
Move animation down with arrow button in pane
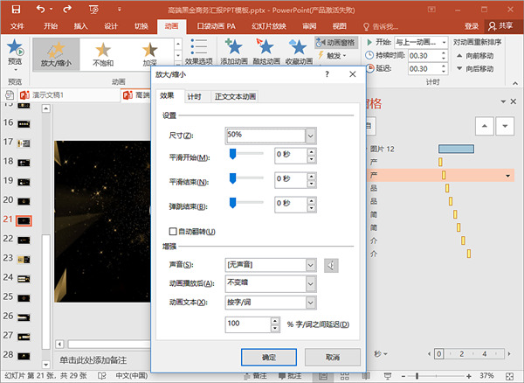click(505, 126)
